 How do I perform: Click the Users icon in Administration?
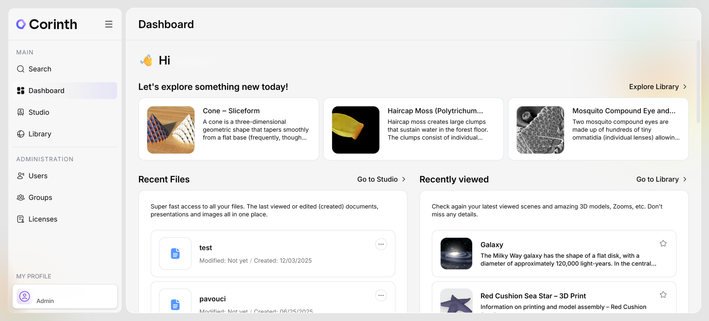(x=21, y=176)
